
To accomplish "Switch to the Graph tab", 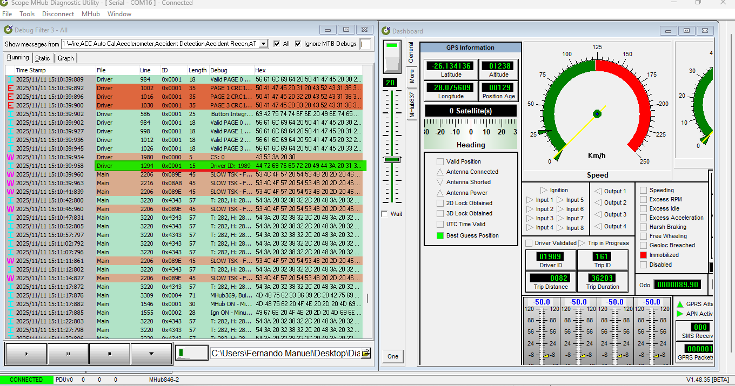I will coord(65,58).
